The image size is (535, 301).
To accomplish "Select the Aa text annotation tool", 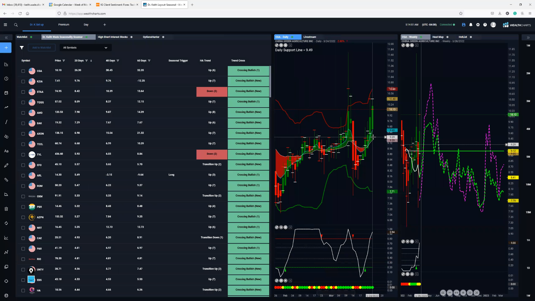I will [6, 151].
